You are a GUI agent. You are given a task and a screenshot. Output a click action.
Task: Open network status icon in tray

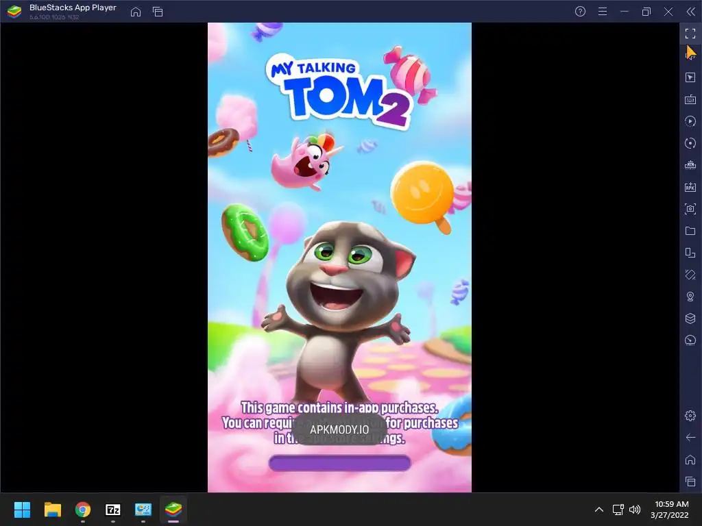[x=618, y=510]
